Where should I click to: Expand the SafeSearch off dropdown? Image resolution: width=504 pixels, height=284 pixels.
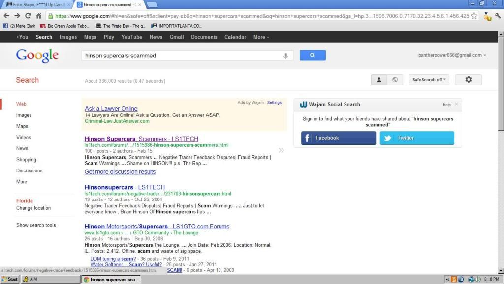pyautogui.click(x=429, y=80)
